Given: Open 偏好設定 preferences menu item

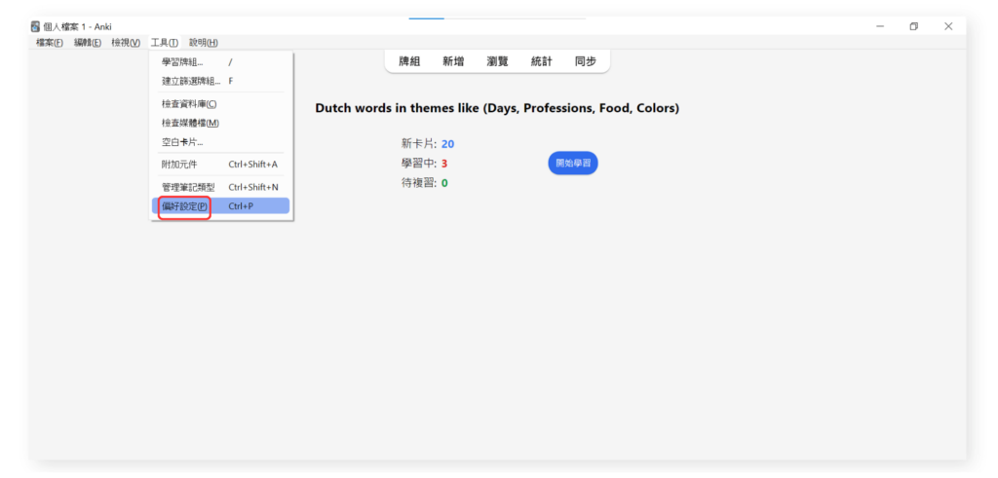Looking at the screenshot, I should pos(185,206).
